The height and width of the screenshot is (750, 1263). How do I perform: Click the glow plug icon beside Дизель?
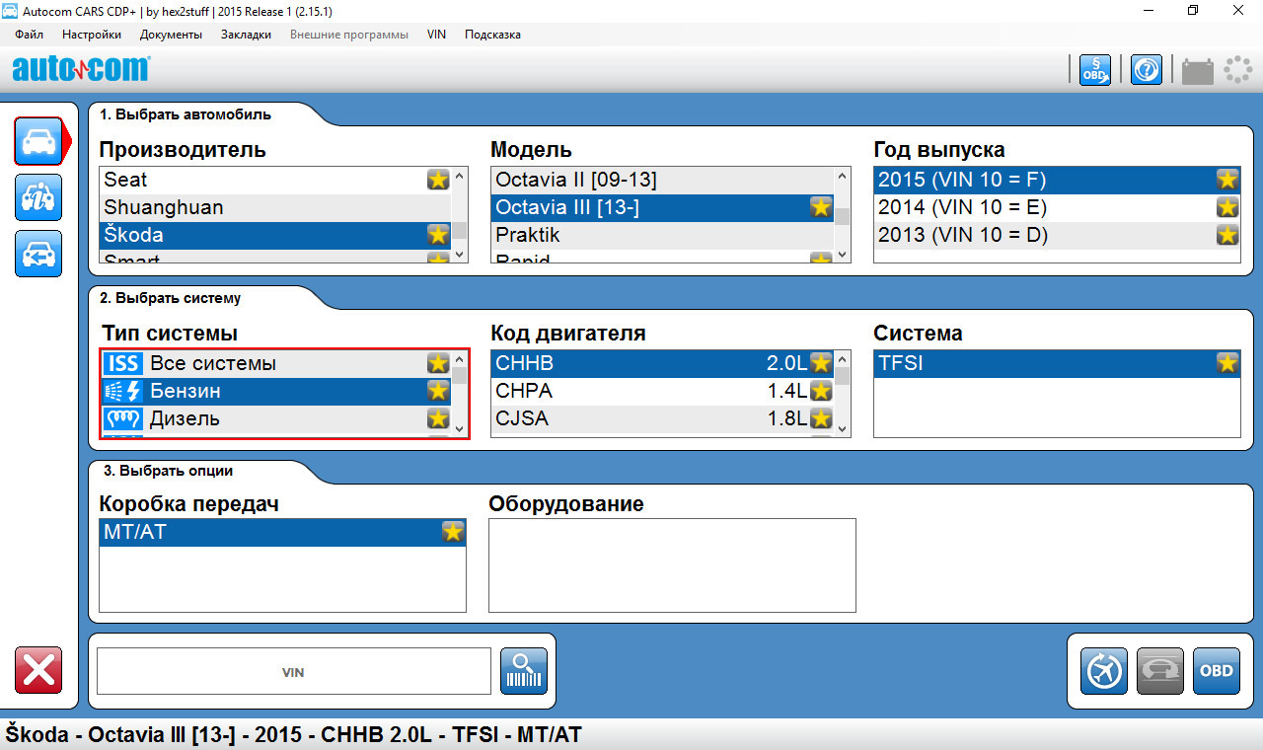(x=123, y=418)
